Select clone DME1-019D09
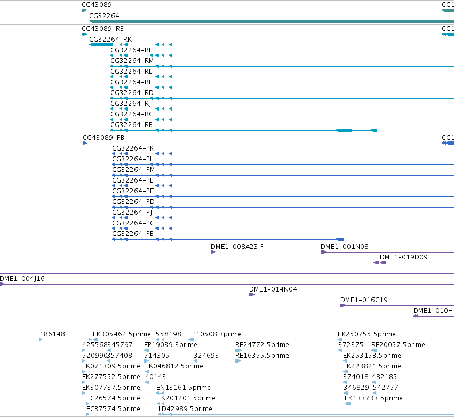 click(404, 257)
